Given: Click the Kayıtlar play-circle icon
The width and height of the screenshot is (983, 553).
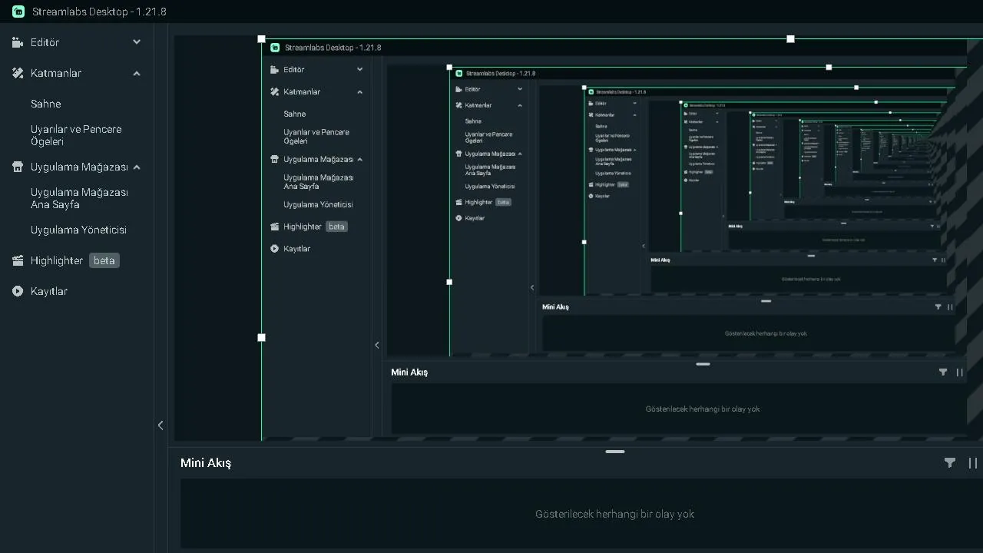Looking at the screenshot, I should pyautogui.click(x=18, y=291).
